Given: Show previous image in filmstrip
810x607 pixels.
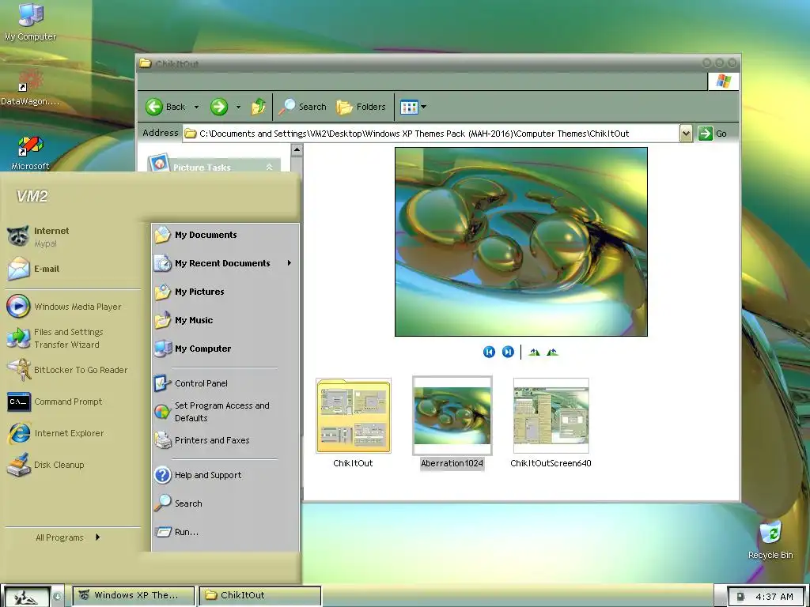Looking at the screenshot, I should coord(489,352).
